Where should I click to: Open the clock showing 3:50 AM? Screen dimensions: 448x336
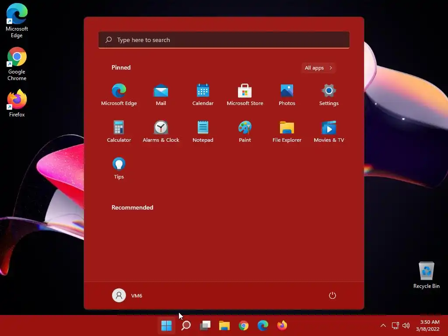(x=428, y=325)
